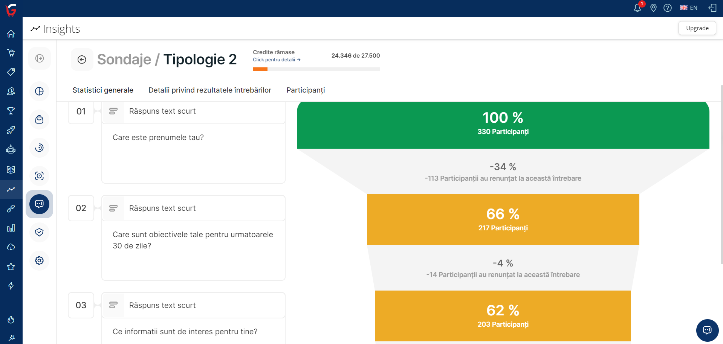
Task: Open the help question mark icon
Action: click(667, 8)
